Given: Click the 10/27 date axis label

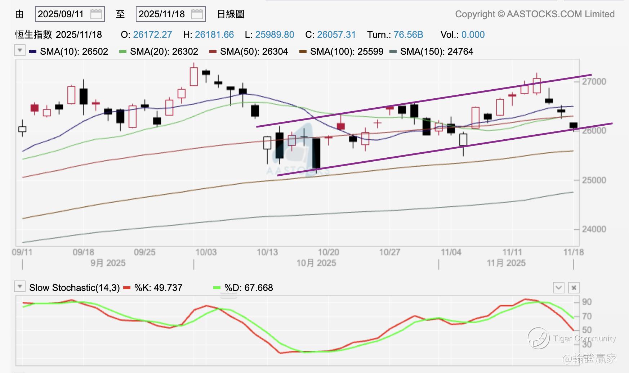Looking at the screenshot, I should tap(390, 252).
